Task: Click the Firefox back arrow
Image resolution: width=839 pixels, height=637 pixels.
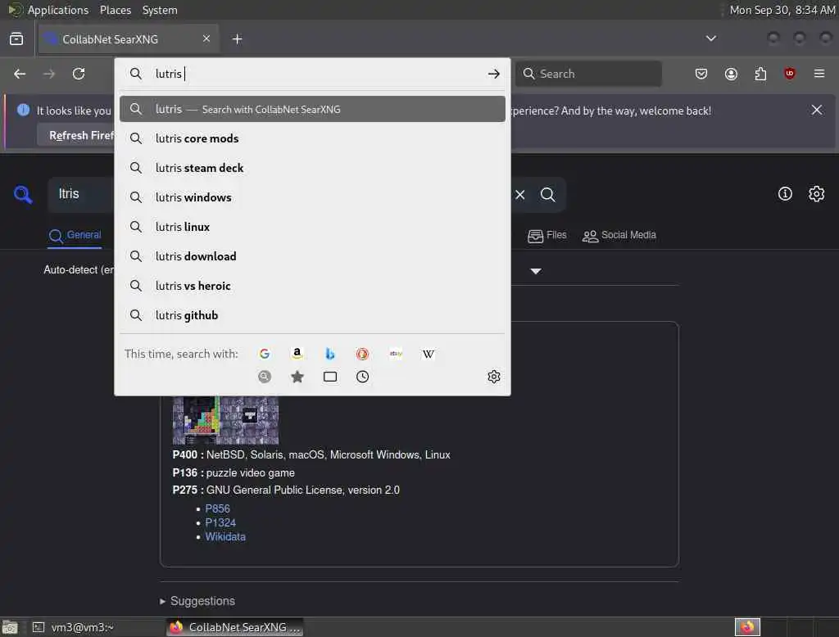Action: [x=20, y=74]
